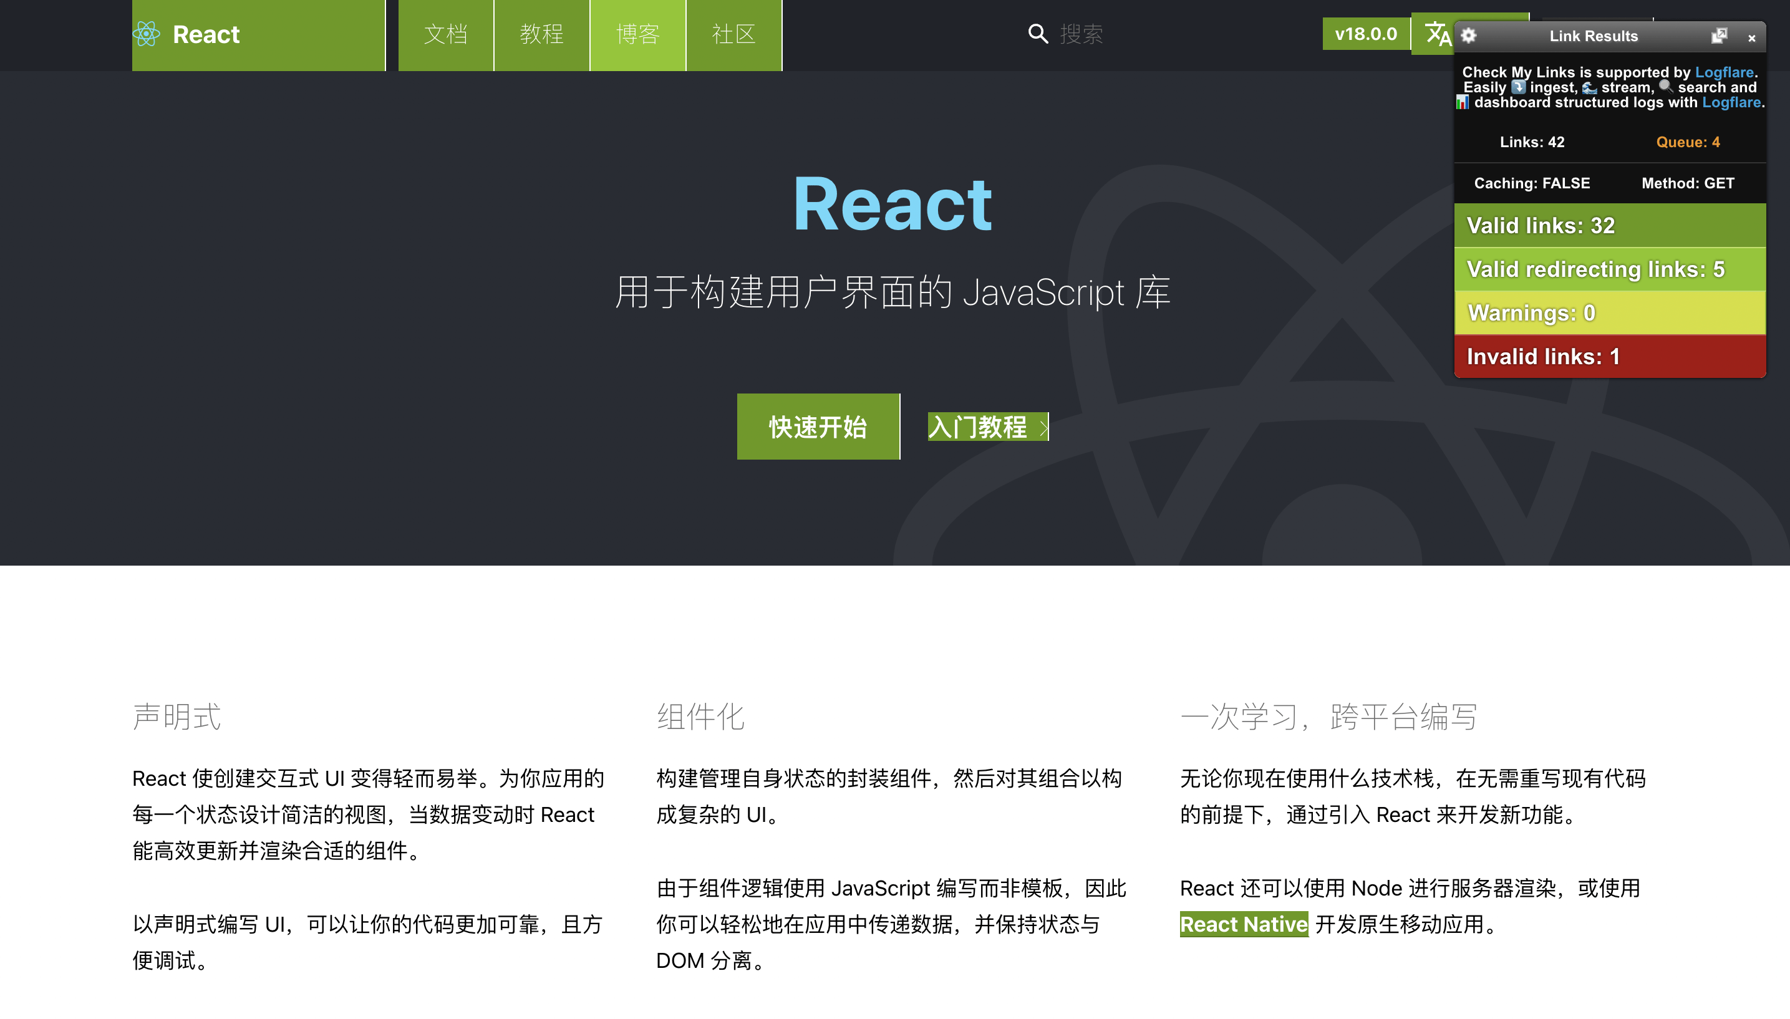Click the Valid links: 32 bar
1790x1019 pixels.
[x=1610, y=225]
